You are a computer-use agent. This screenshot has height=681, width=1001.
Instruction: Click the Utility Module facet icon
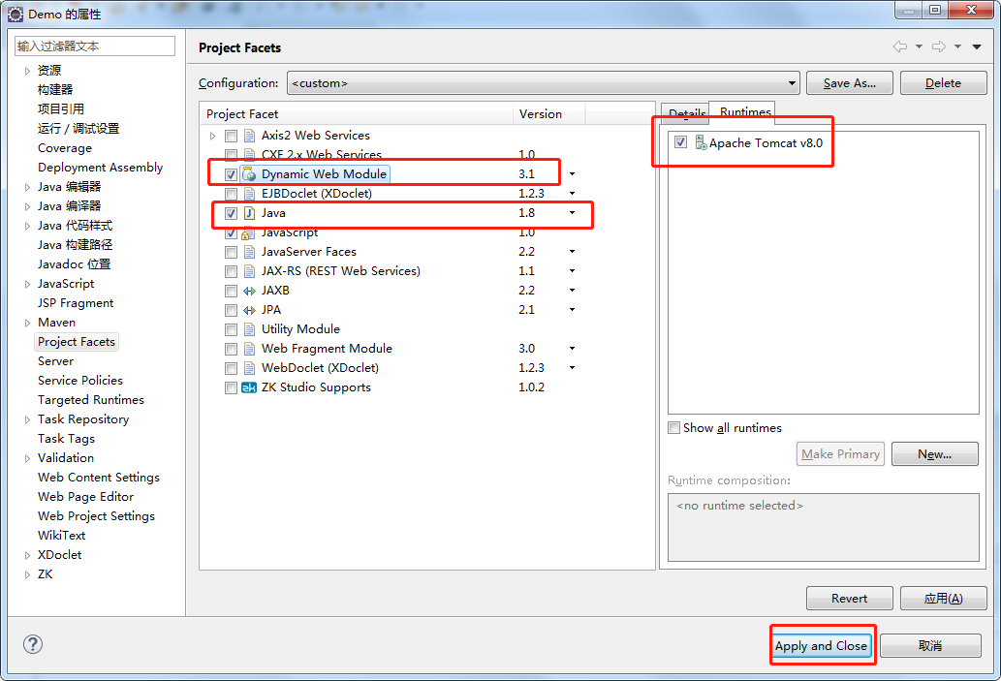tap(250, 329)
